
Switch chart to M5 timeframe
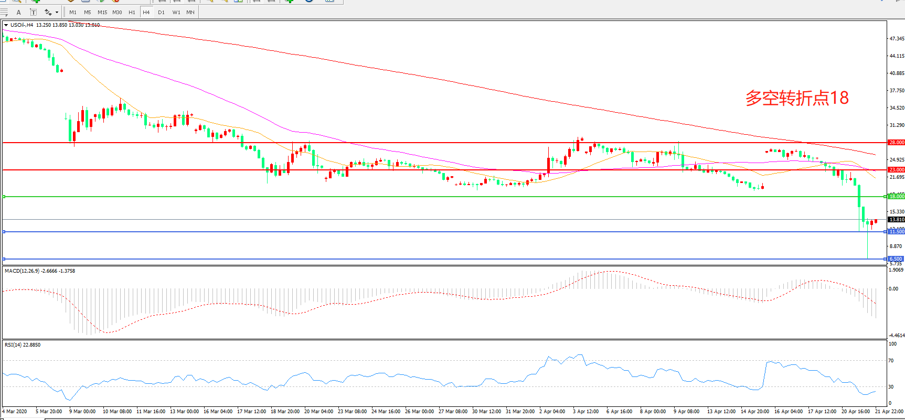(x=87, y=12)
